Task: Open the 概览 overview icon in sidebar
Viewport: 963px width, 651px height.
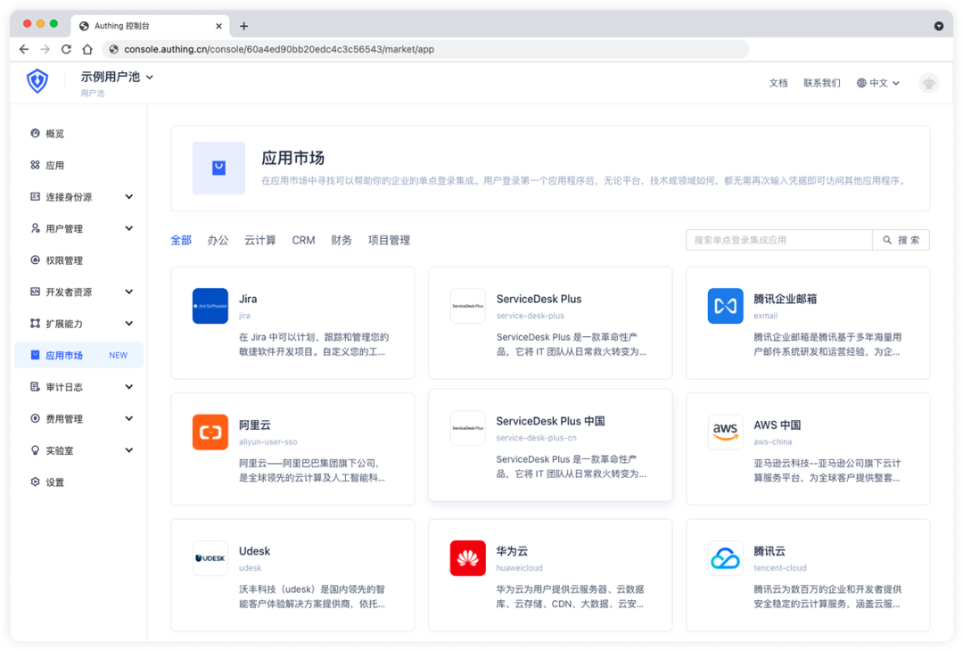Action: [35, 133]
